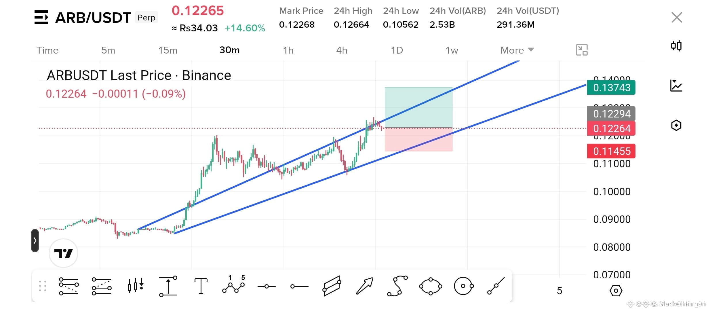The width and height of the screenshot is (708, 311).
Task: Select the text annotation tool
Action: click(x=201, y=286)
